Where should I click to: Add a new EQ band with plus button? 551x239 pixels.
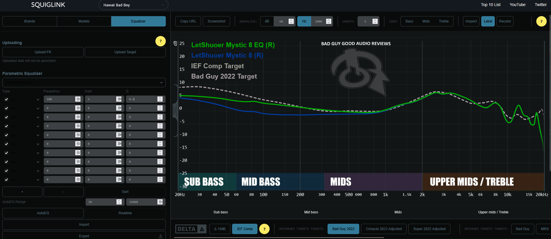[22, 192]
